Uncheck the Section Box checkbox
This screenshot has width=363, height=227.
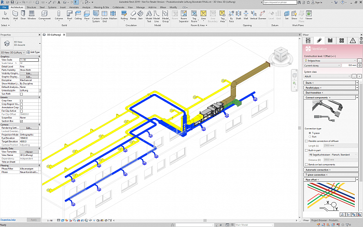point(22,121)
